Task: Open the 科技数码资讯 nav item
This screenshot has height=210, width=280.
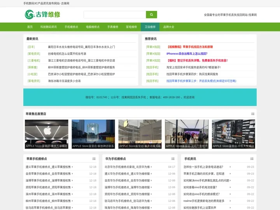Action: pos(49,27)
